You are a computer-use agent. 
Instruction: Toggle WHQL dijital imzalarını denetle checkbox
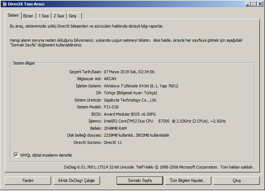click(x=16, y=155)
